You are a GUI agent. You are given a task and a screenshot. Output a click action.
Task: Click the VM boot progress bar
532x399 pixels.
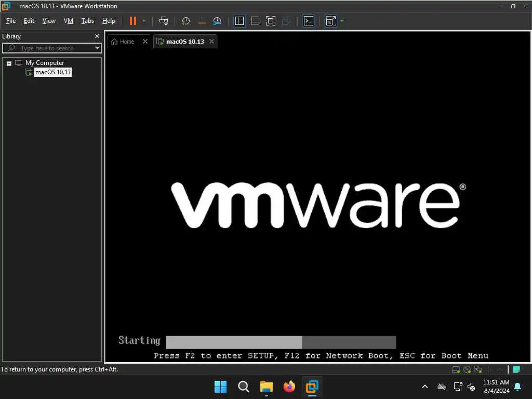(281, 342)
